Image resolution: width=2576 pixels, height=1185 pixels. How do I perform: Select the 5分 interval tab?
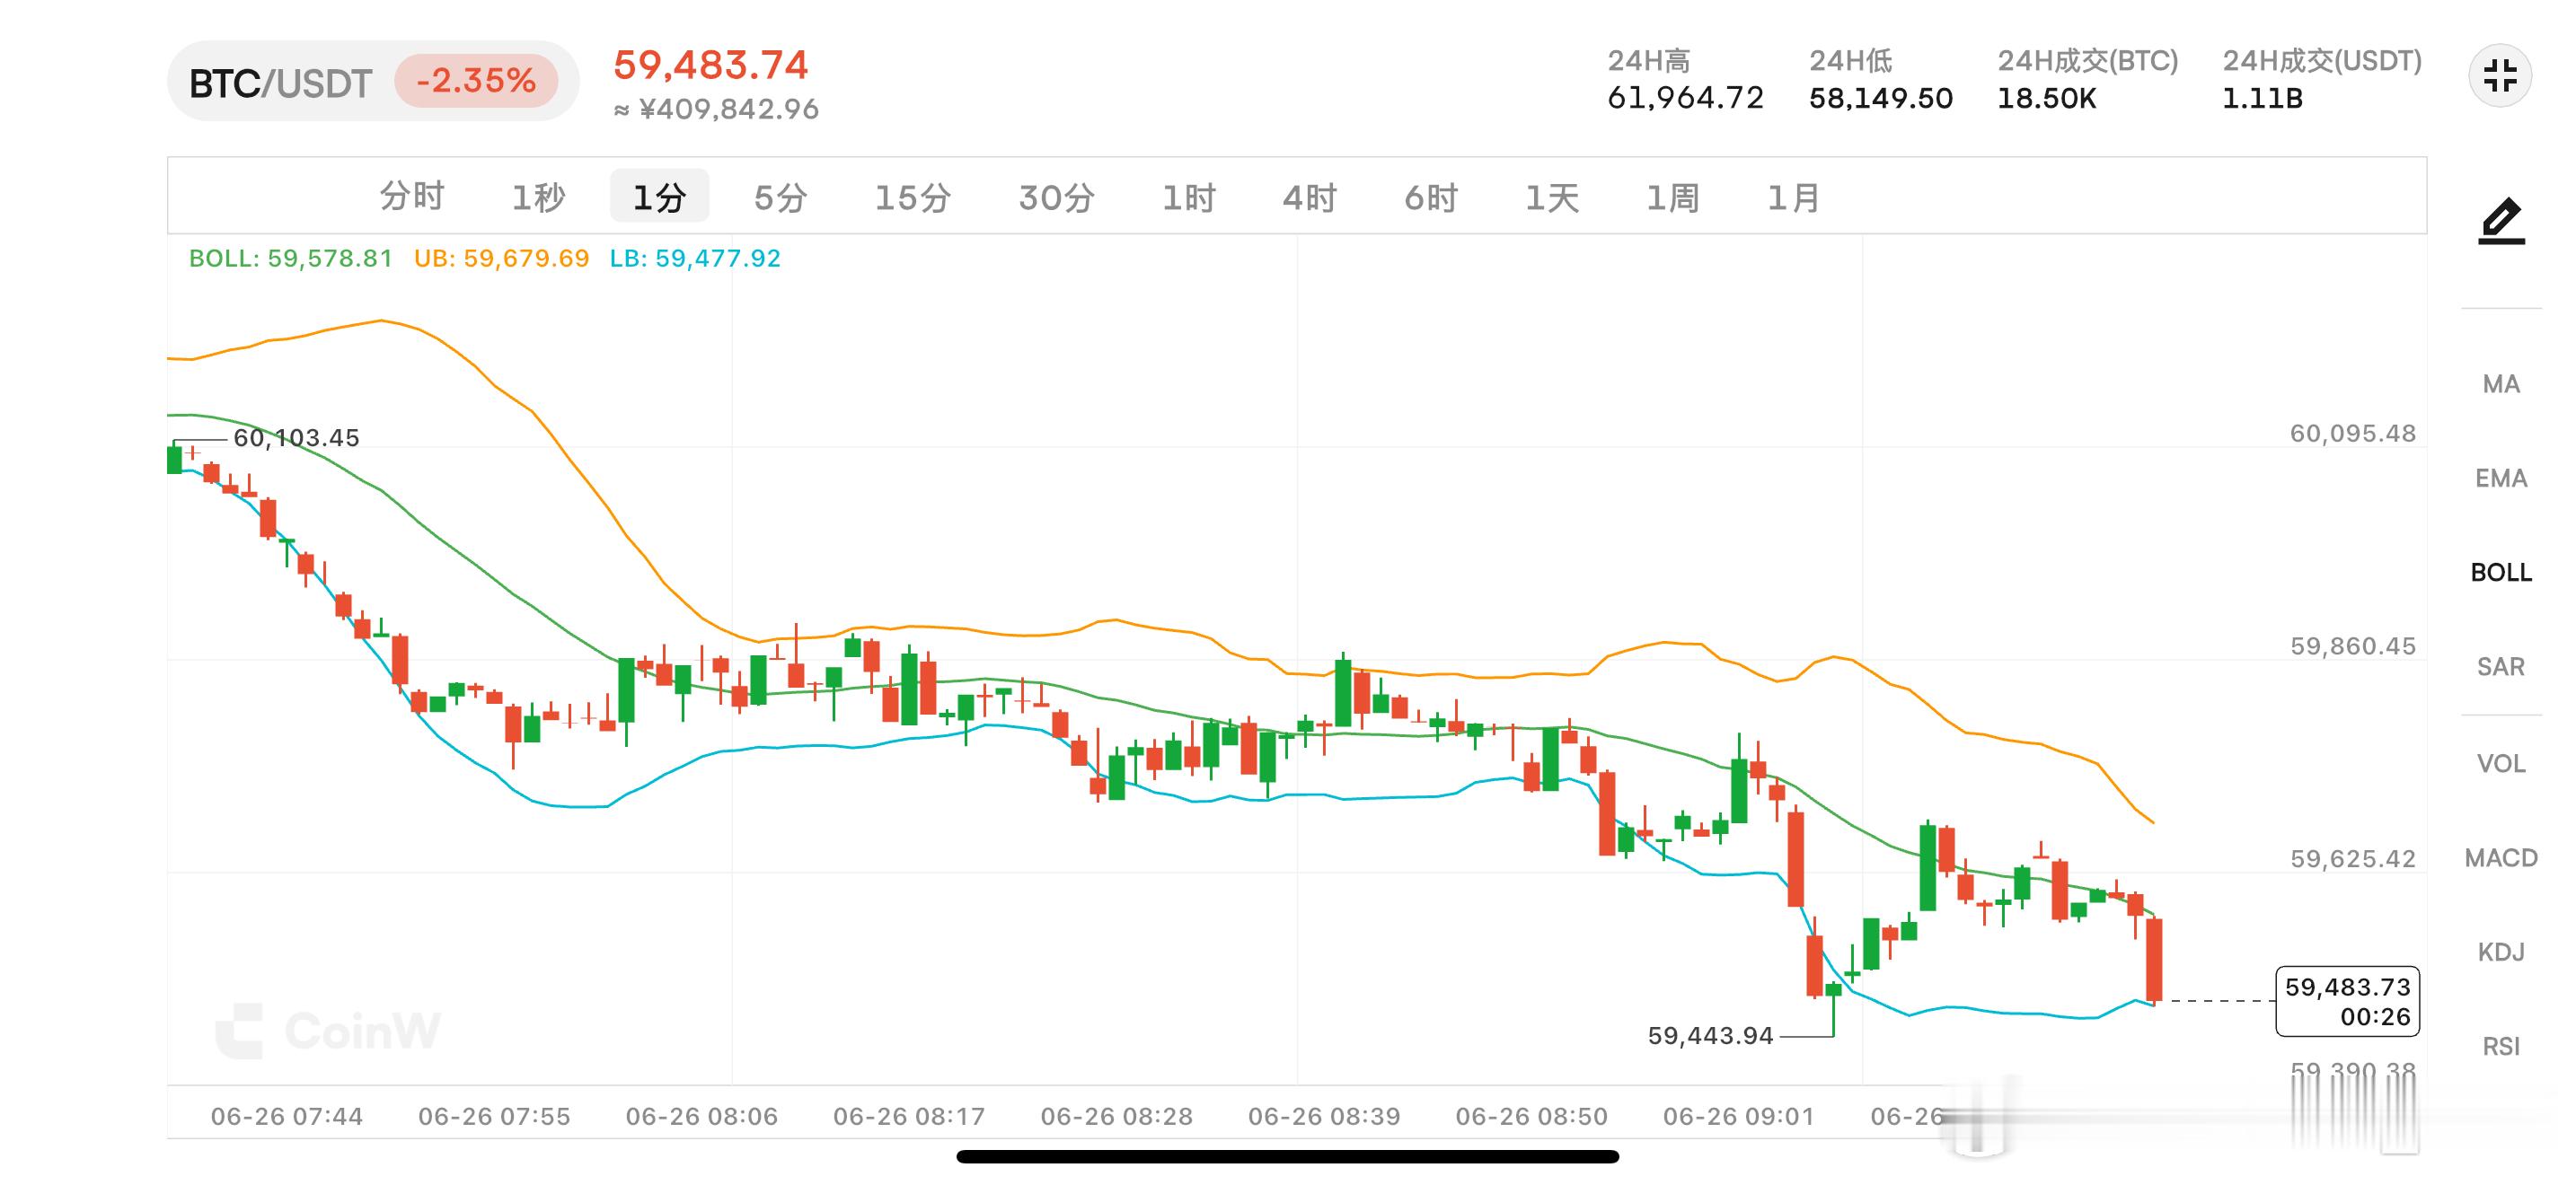780,197
